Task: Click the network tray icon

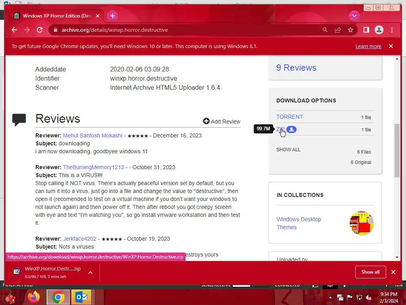Action: pyautogui.click(x=359, y=297)
